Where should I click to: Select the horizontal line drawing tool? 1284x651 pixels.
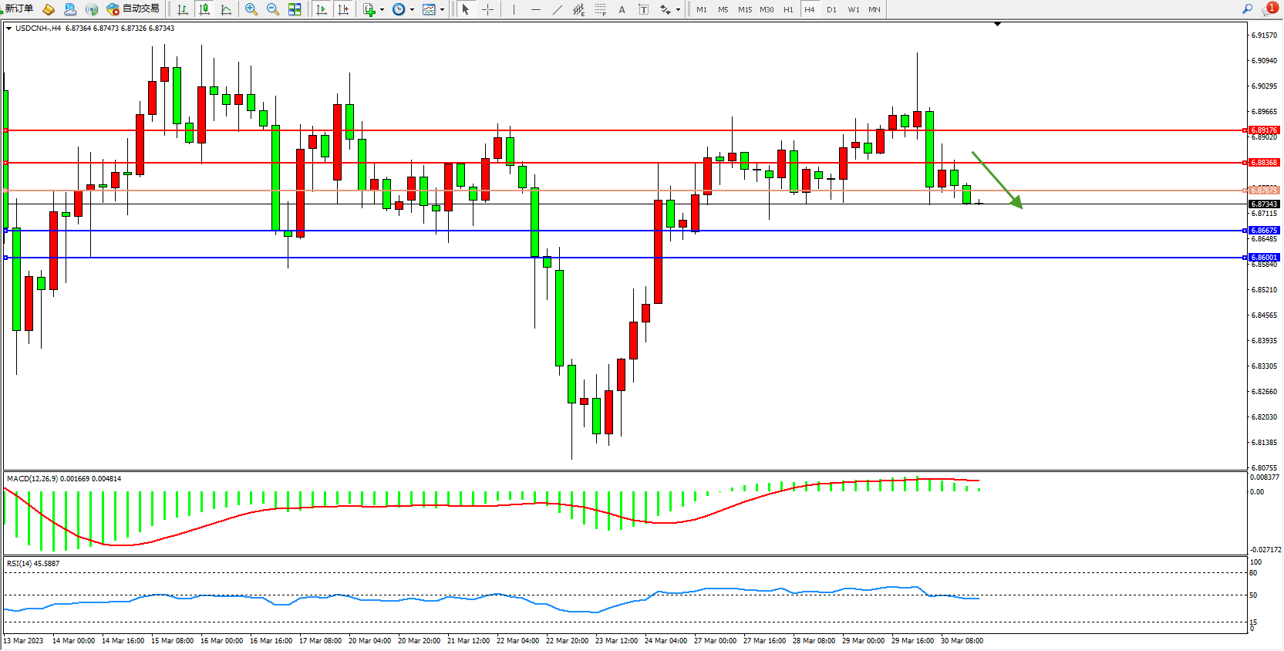(x=536, y=9)
